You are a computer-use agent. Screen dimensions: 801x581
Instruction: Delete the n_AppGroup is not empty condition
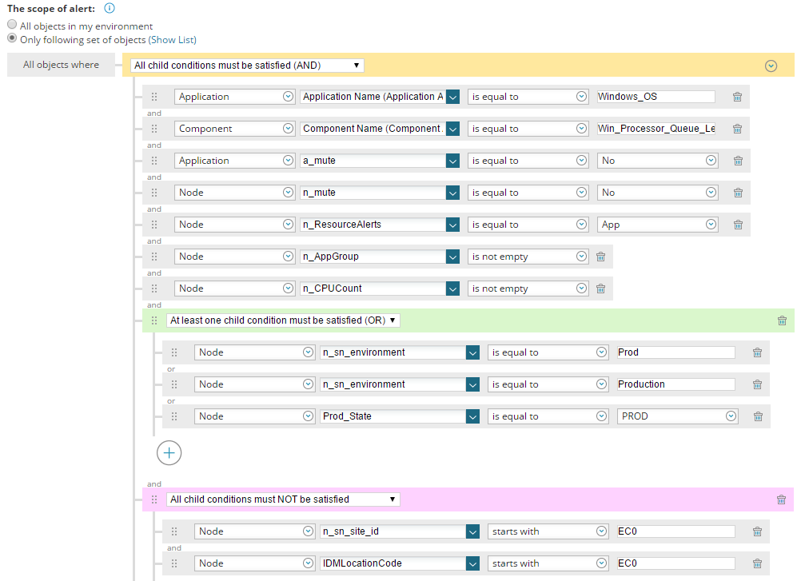(601, 257)
